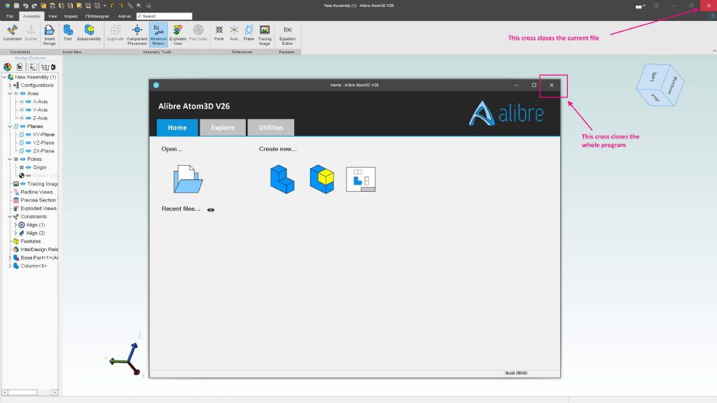Create a reference Axis
717x403 pixels.
234,33
